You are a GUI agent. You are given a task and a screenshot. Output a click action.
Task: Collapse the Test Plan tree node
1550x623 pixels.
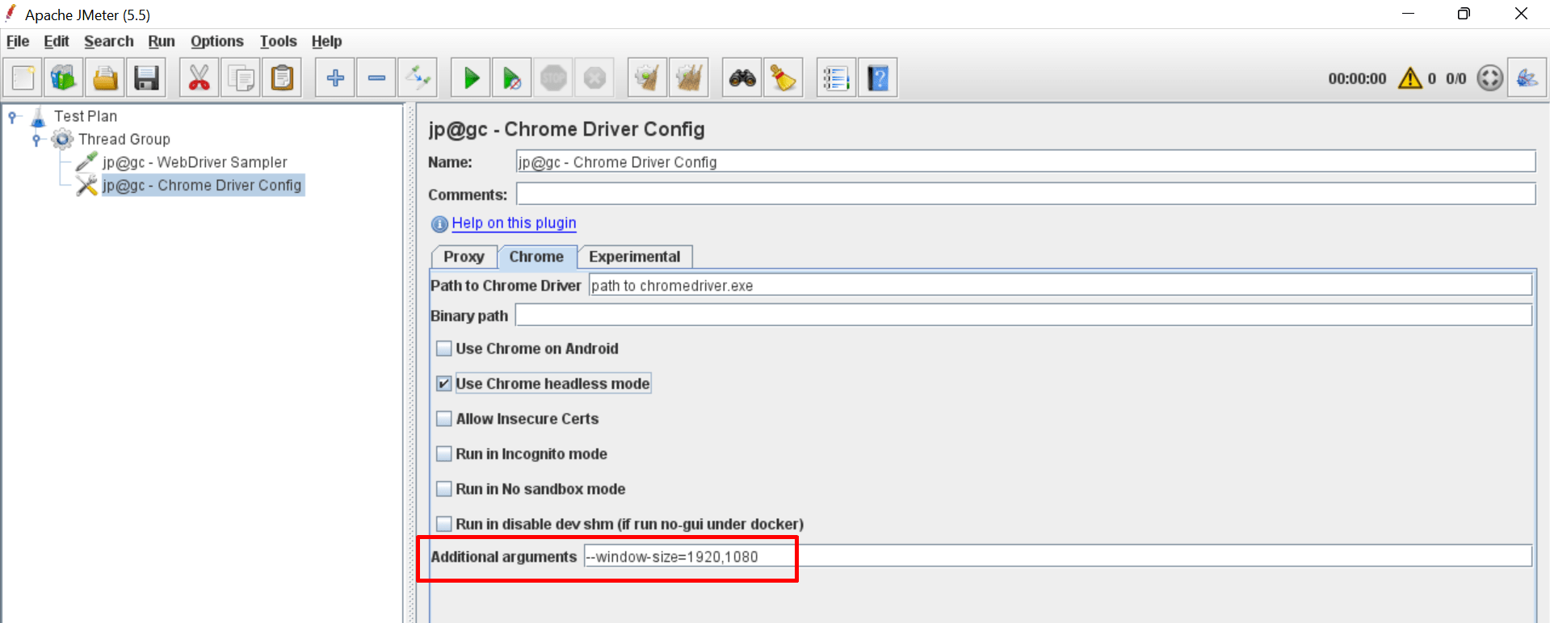point(13,117)
